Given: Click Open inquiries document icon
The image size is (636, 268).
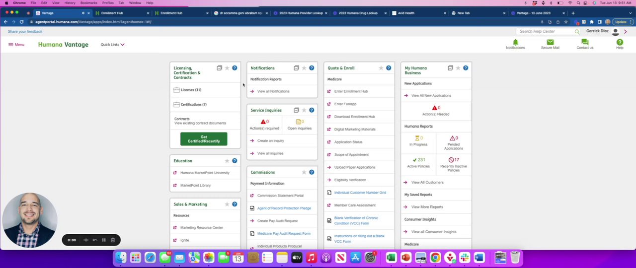Looking at the screenshot, I should [299, 122].
